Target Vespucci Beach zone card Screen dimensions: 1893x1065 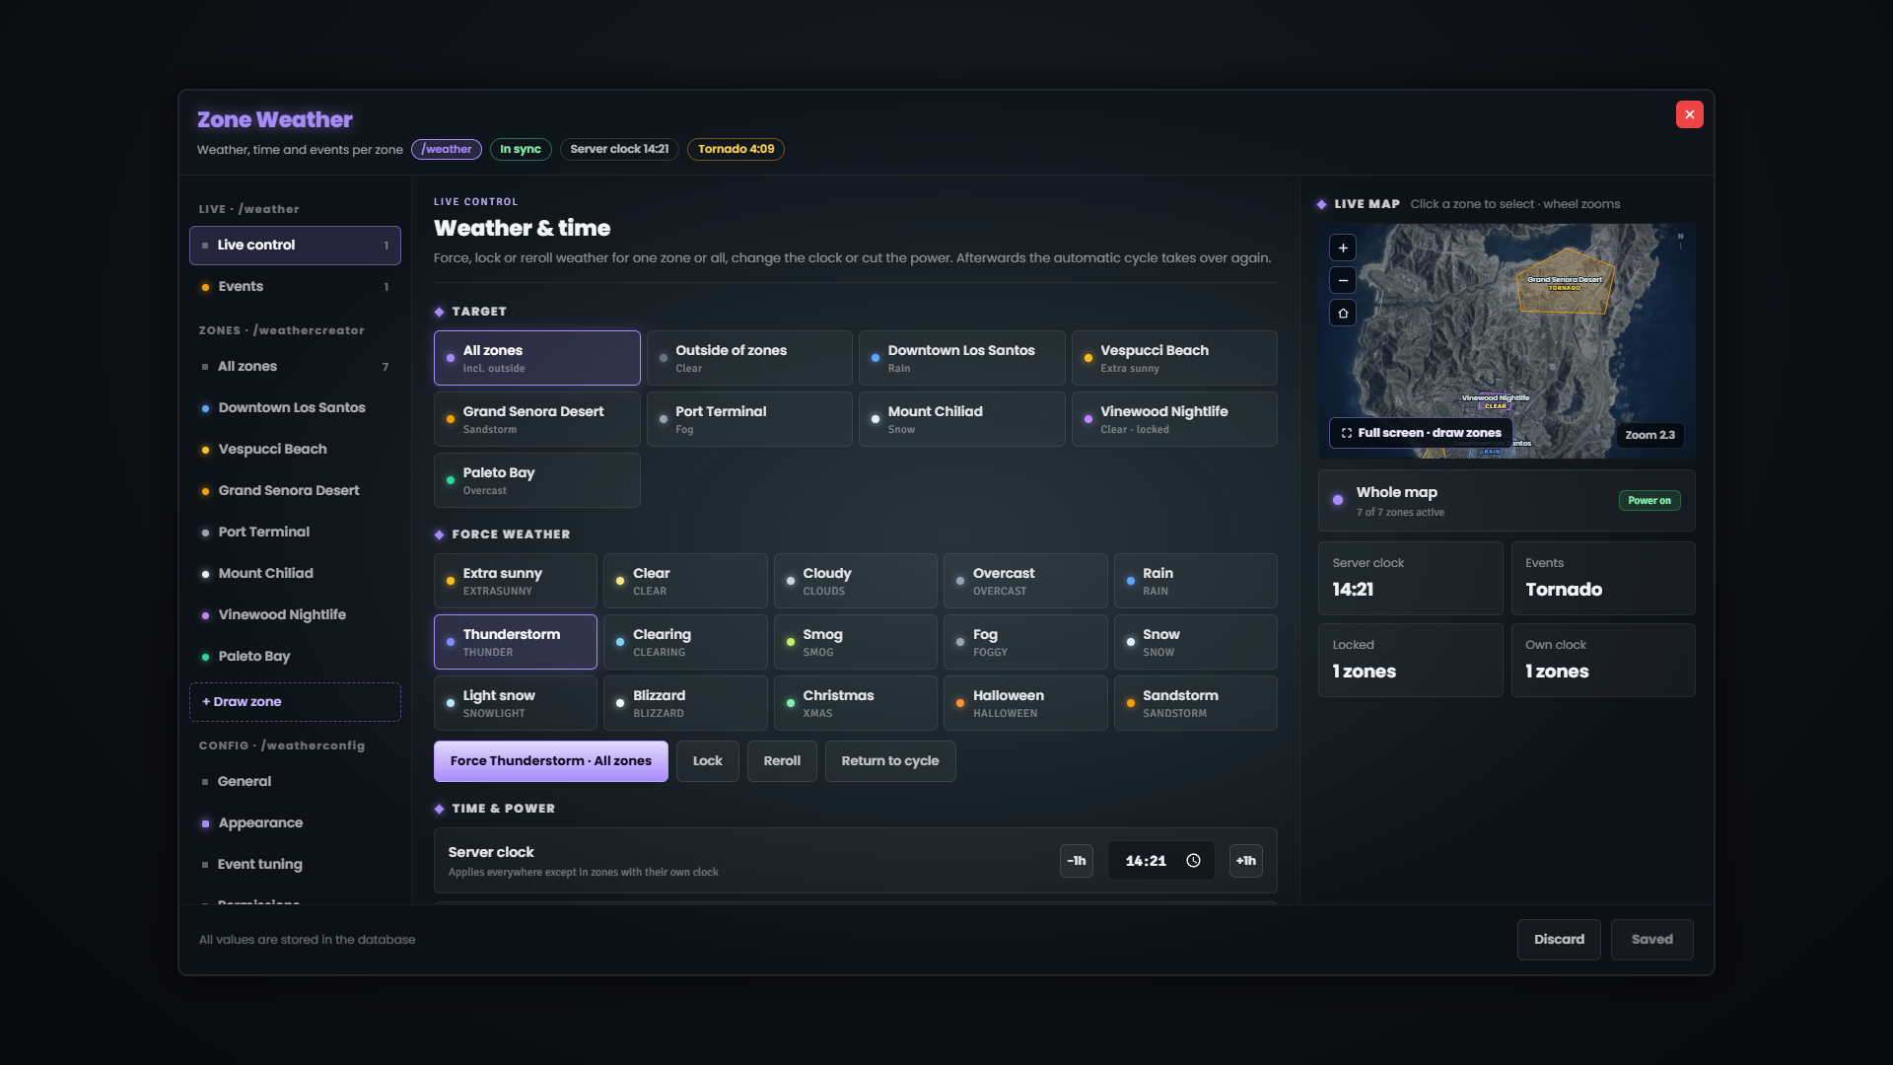coord(1174,358)
